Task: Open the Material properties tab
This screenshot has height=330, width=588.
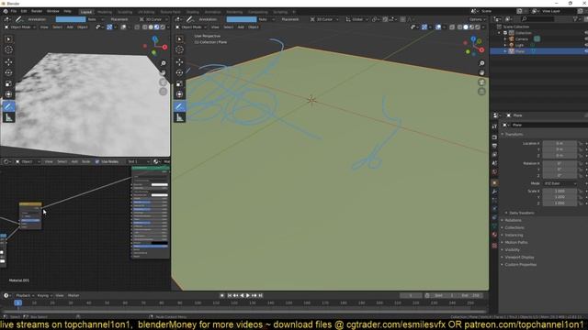Action: click(494, 235)
